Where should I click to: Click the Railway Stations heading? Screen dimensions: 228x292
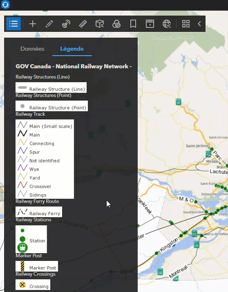coord(34,220)
